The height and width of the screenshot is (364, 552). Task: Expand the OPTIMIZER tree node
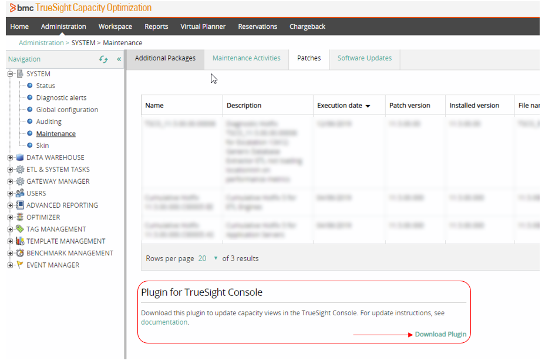10,218
